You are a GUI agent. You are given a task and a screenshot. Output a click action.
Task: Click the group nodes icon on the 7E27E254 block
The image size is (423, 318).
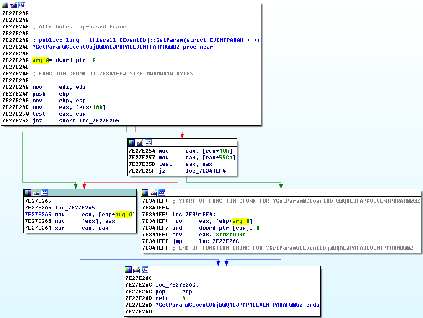(148, 142)
